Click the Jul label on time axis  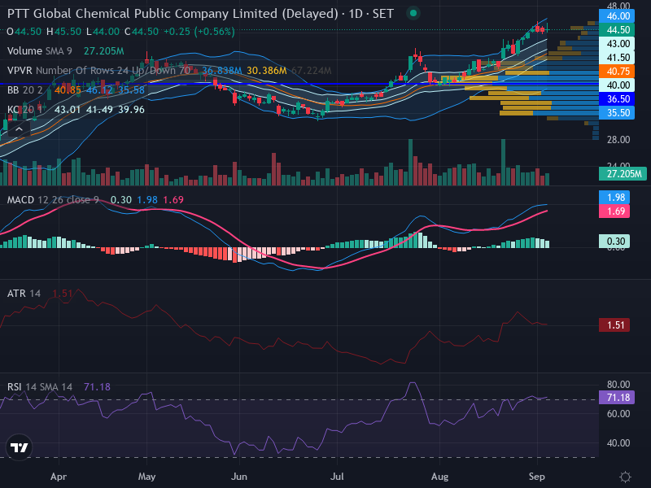[x=337, y=477]
